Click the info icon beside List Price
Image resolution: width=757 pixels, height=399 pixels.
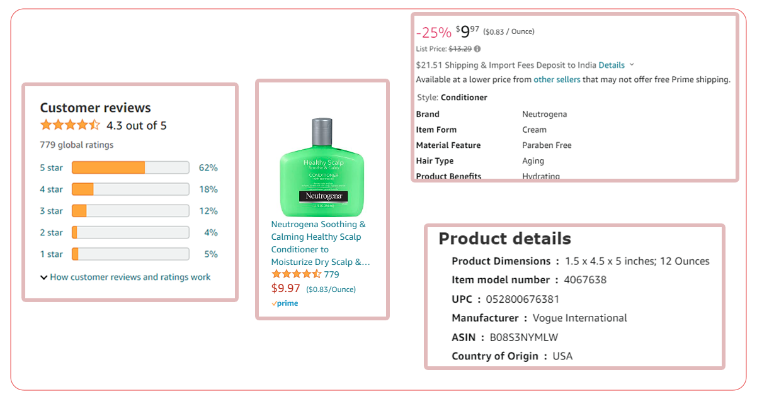click(477, 49)
